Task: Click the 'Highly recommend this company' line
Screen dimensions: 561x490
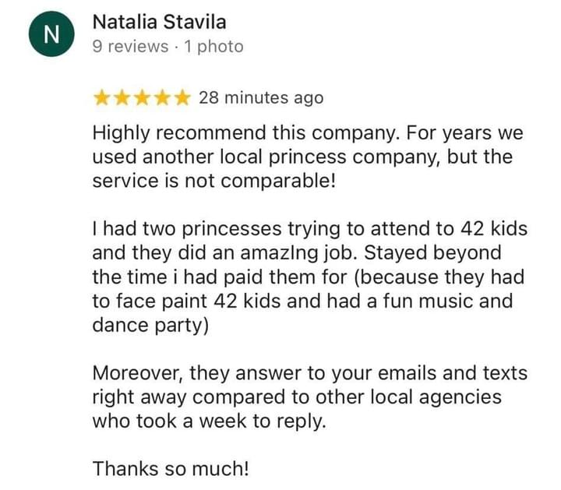Action: (x=307, y=132)
